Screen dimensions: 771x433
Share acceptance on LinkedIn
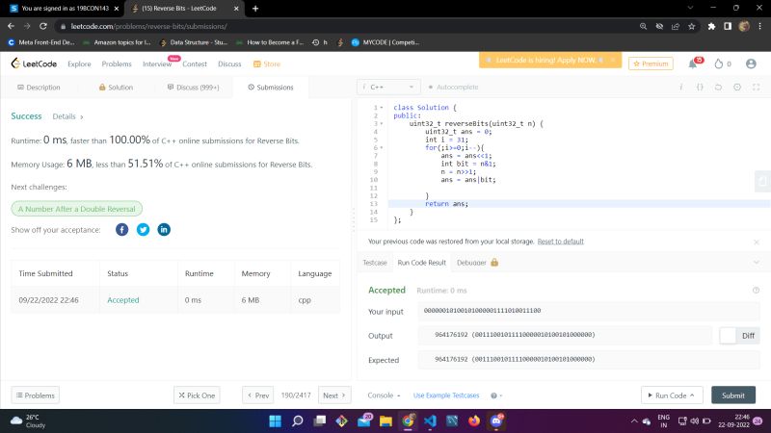click(164, 229)
